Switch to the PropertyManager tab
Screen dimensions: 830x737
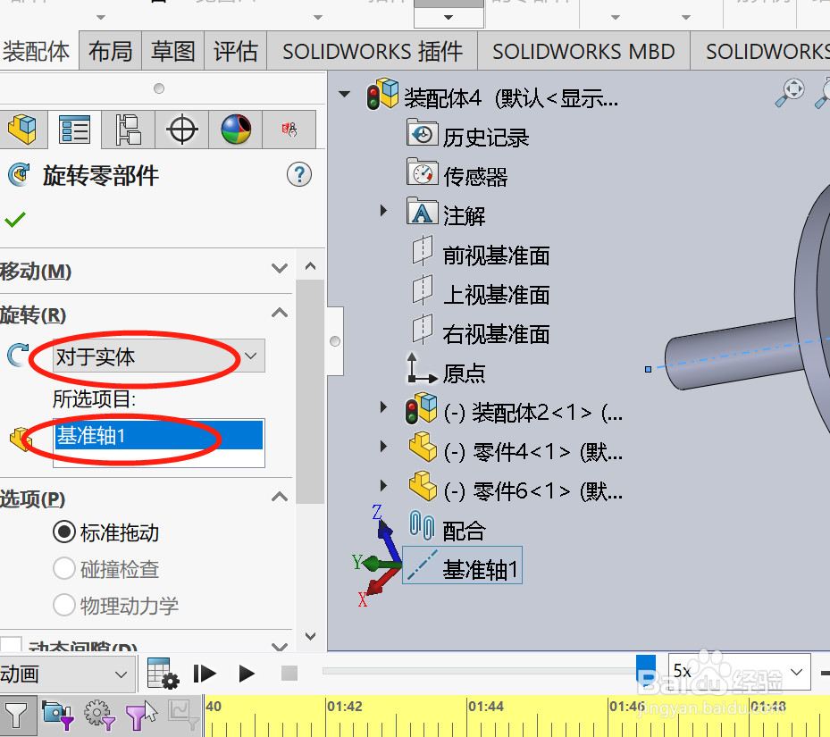[74, 130]
